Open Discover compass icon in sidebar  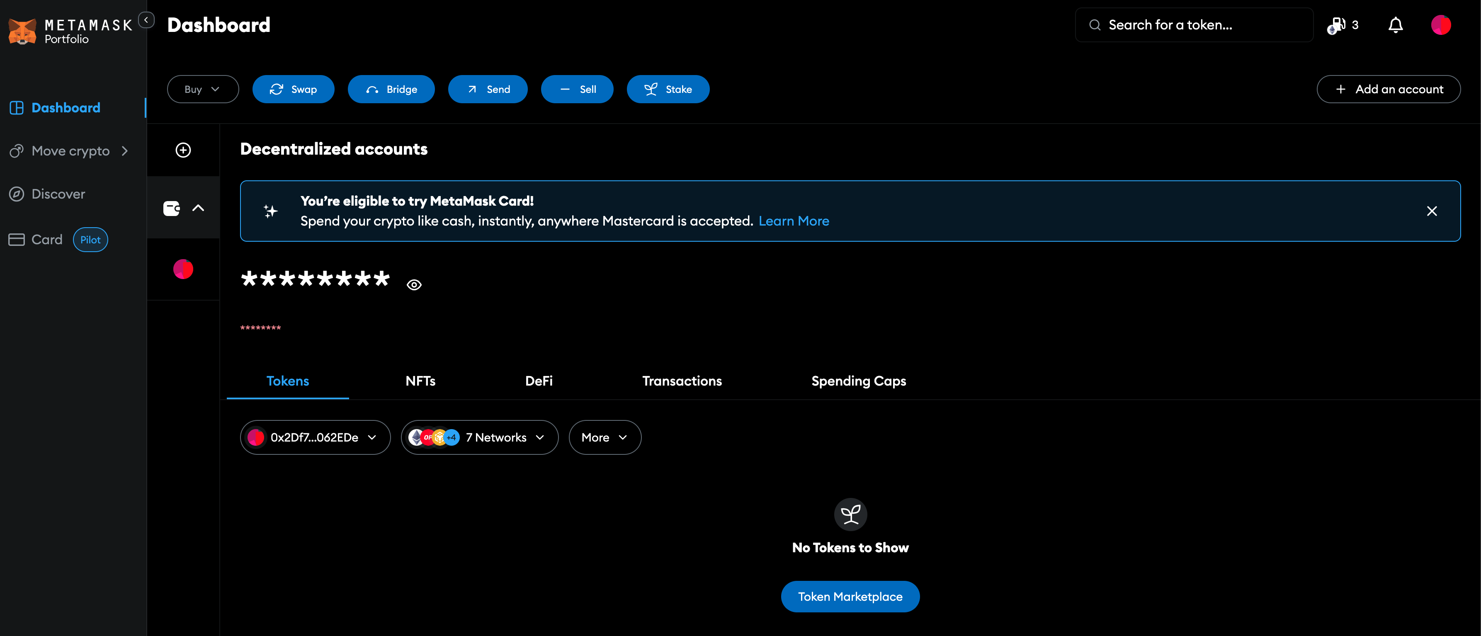point(17,194)
